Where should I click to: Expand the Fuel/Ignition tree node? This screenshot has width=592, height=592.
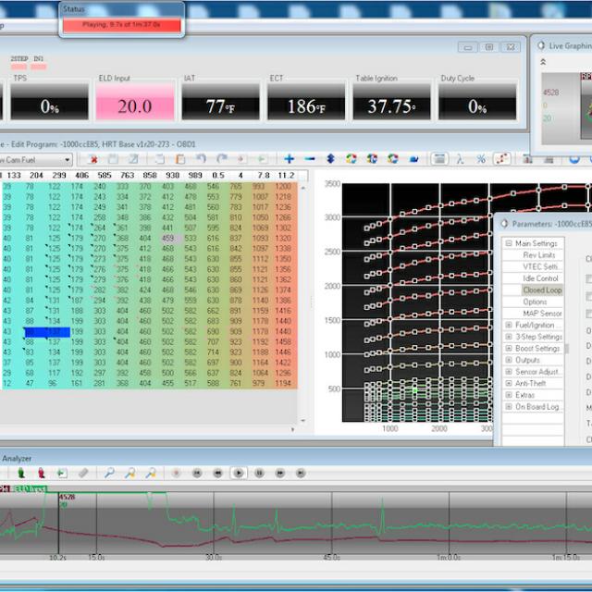click(x=508, y=325)
